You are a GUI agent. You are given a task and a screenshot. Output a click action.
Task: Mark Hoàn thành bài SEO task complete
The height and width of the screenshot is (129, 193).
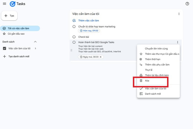[74, 42]
